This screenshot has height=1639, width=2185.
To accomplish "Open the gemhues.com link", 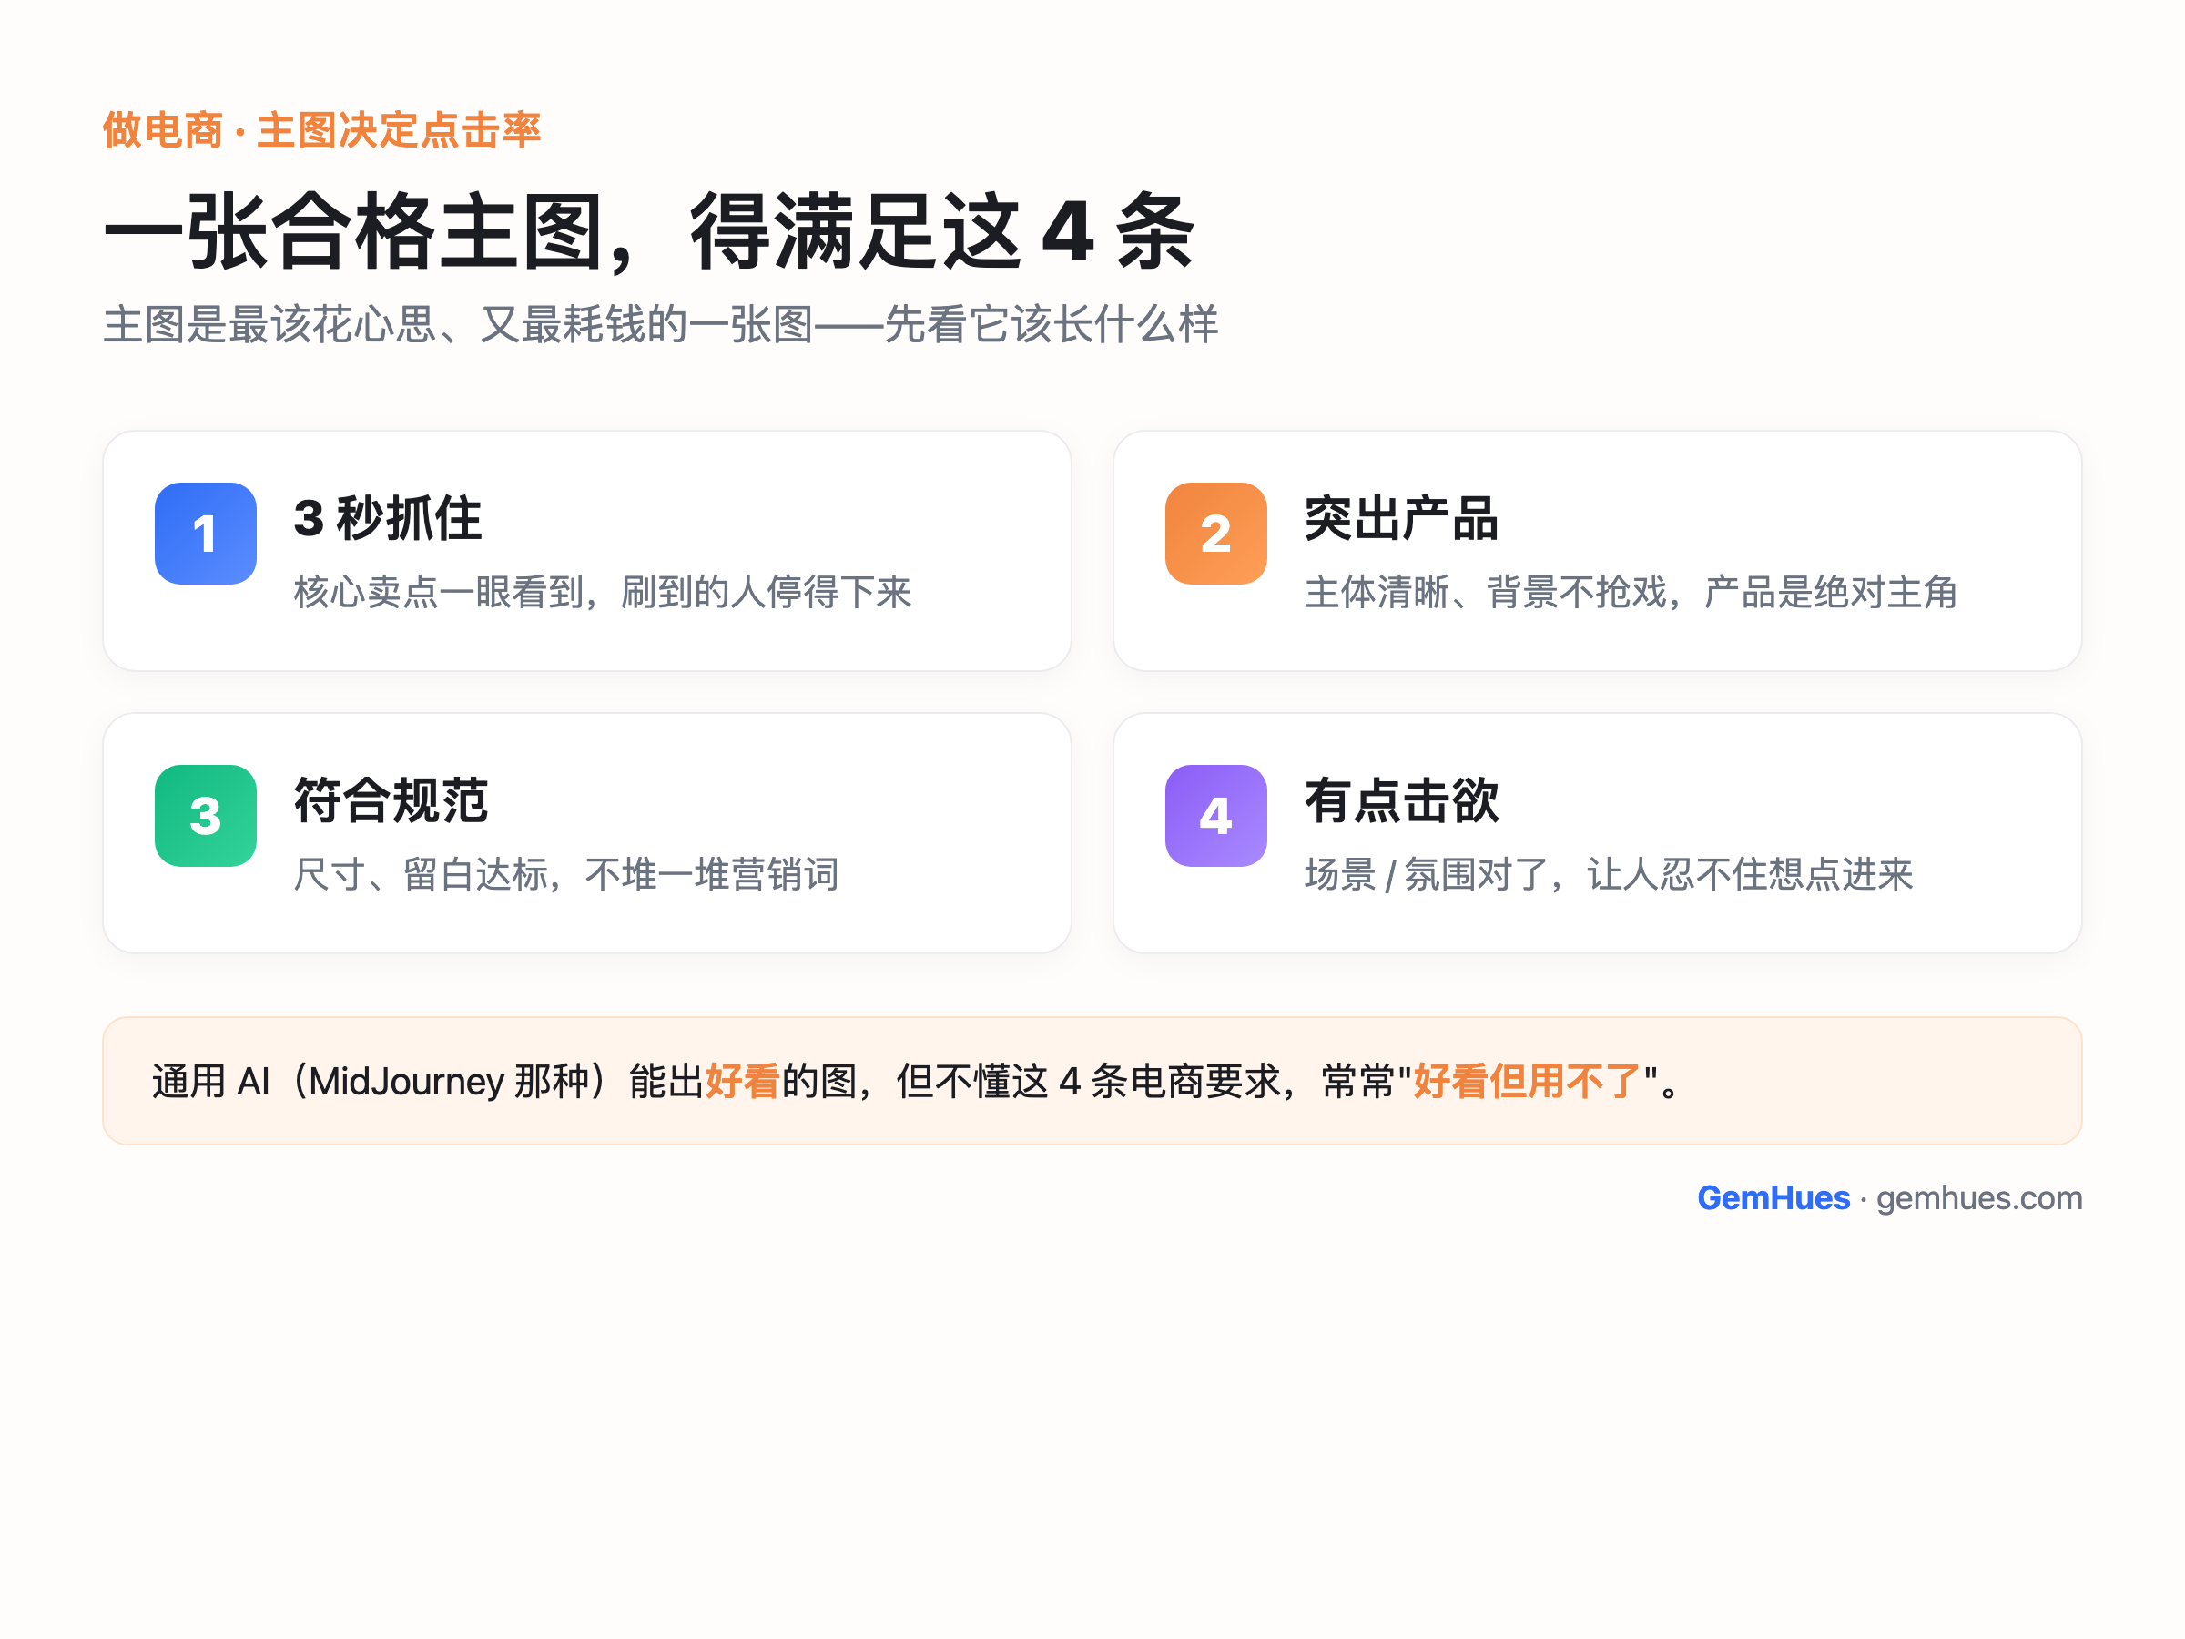I will point(1979,1198).
